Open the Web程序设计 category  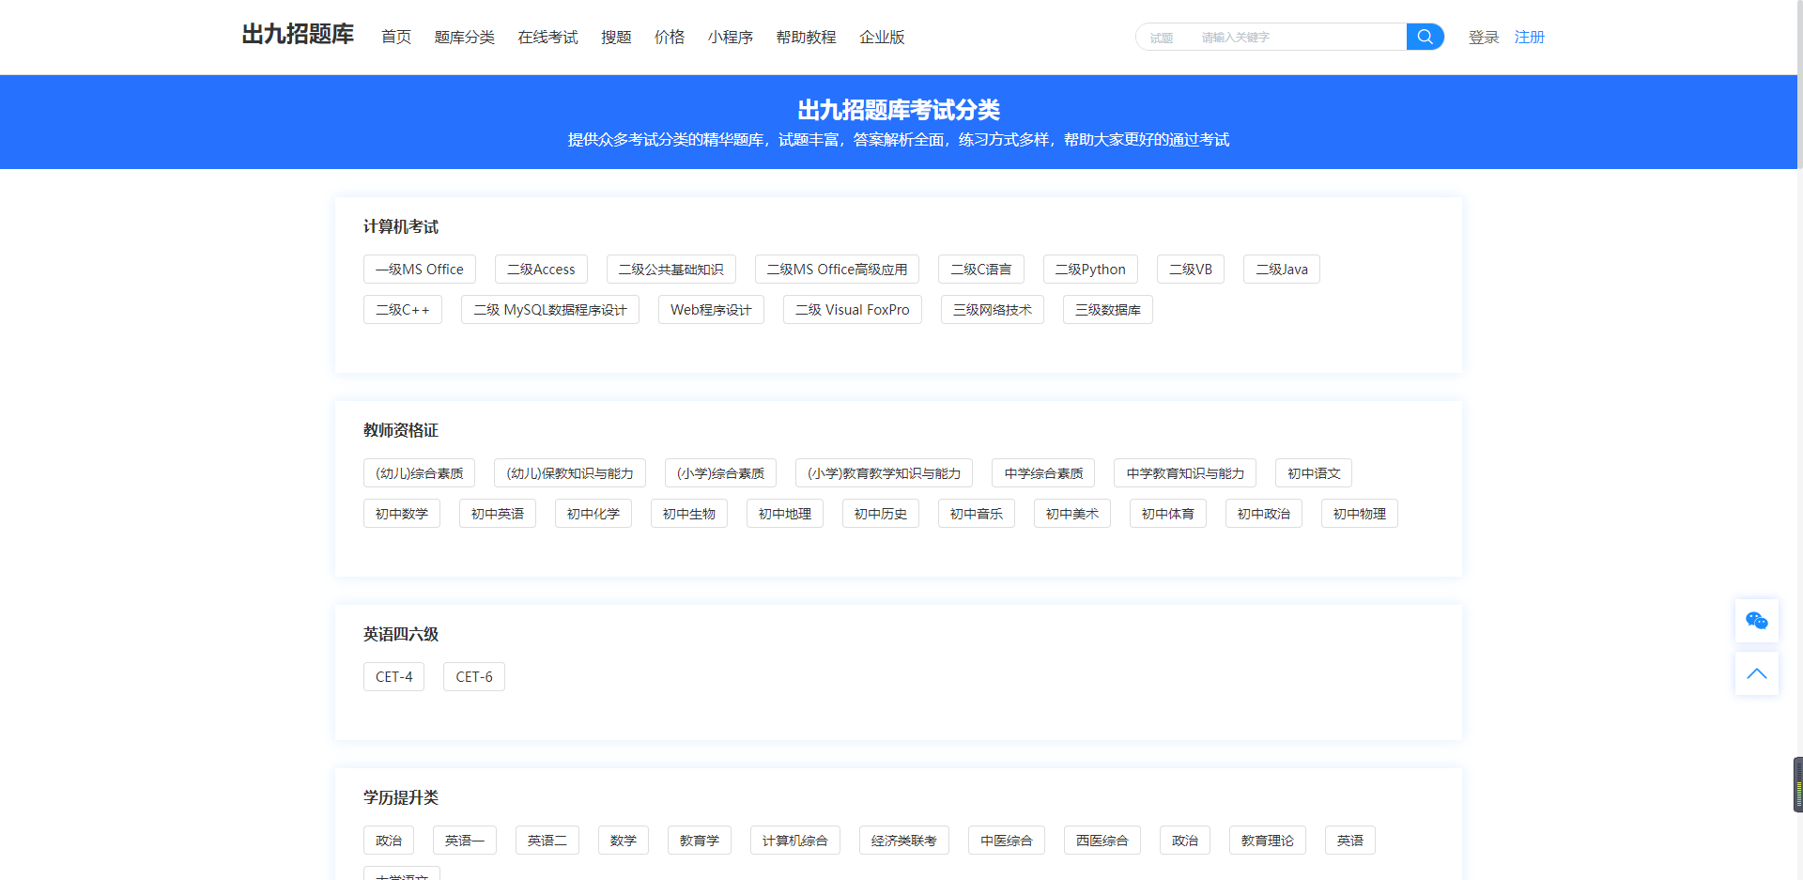[712, 310]
